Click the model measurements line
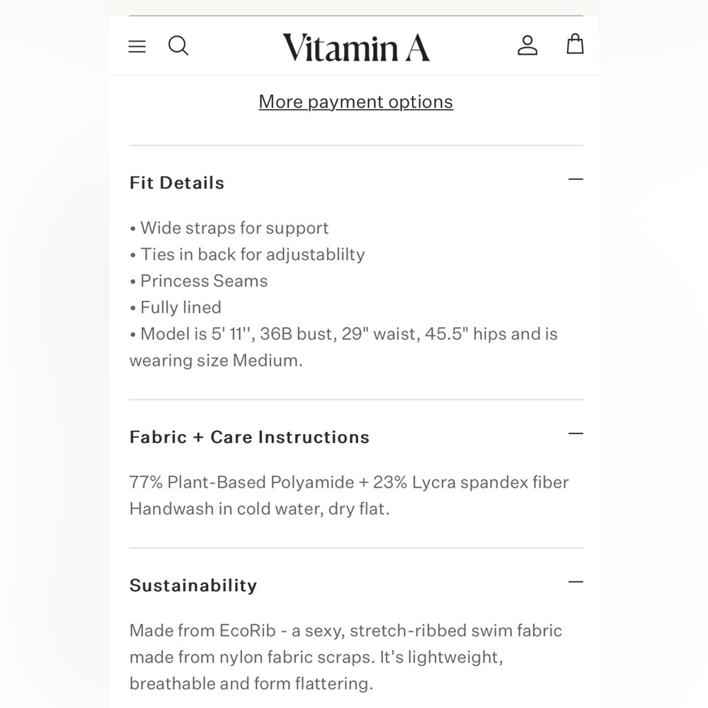The image size is (708, 708). tap(343, 347)
